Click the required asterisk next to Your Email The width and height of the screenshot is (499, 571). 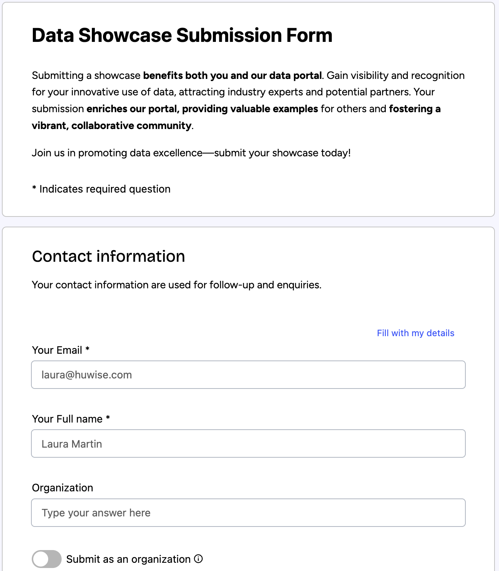click(x=87, y=349)
